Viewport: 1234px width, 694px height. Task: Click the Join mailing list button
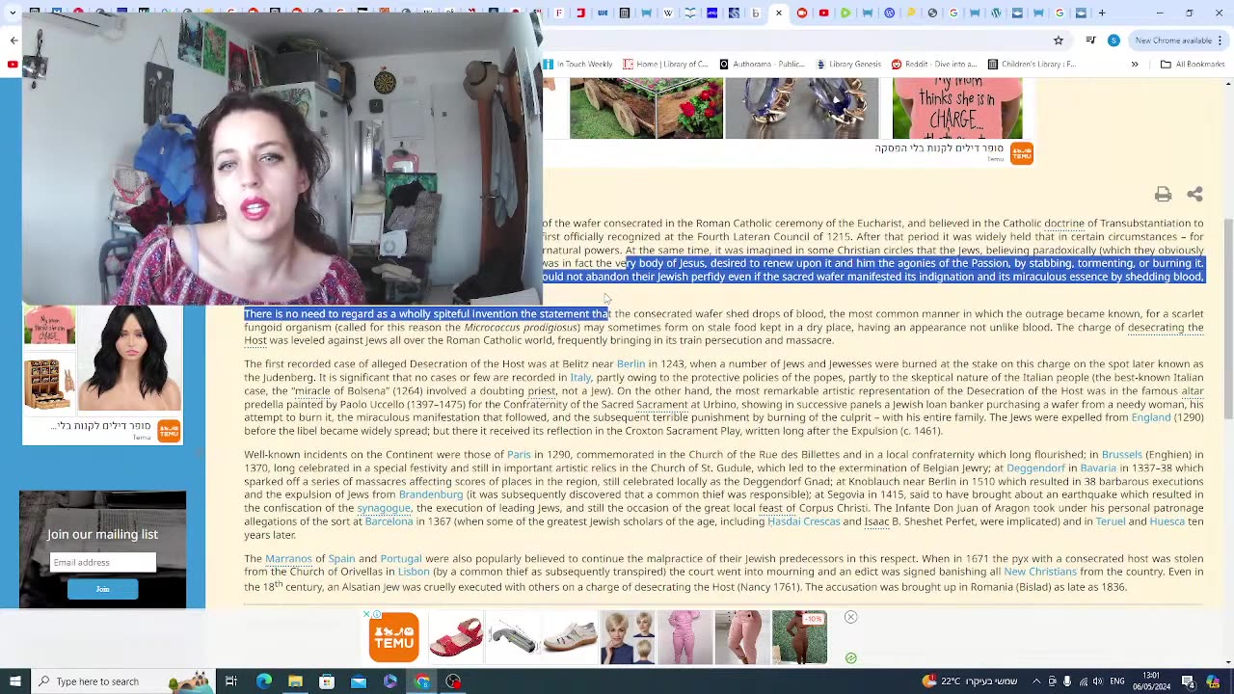[x=102, y=589]
